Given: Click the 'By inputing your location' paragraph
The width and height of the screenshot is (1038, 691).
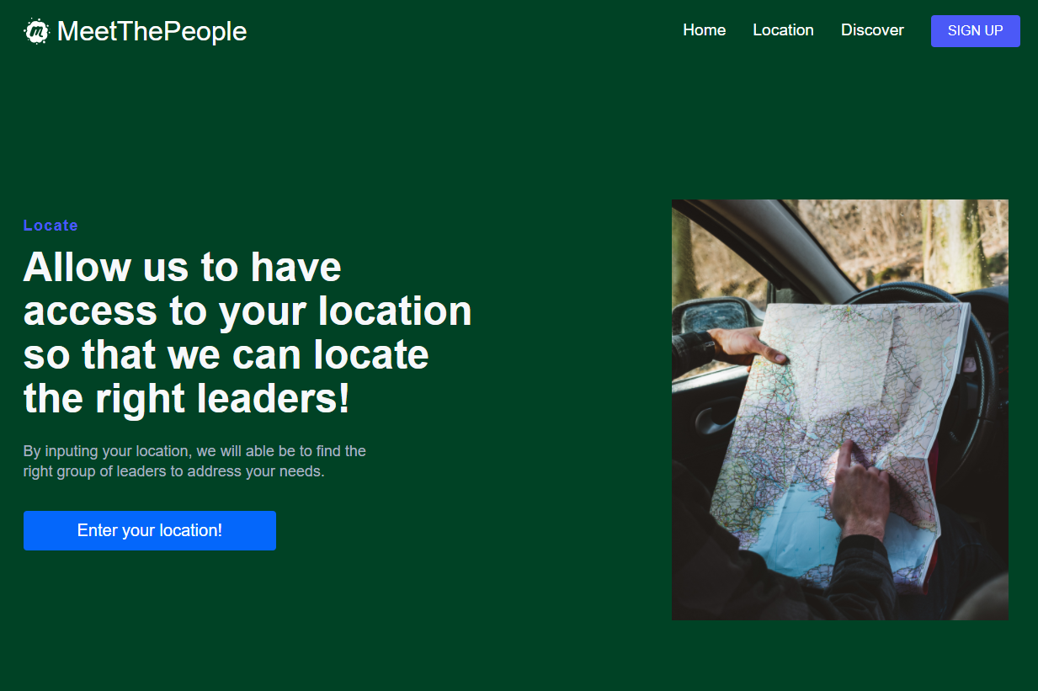Looking at the screenshot, I should (x=194, y=461).
